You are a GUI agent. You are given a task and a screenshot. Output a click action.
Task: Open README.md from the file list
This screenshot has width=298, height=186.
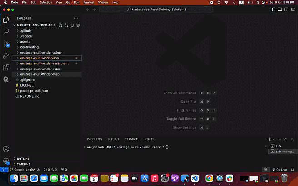(x=30, y=96)
